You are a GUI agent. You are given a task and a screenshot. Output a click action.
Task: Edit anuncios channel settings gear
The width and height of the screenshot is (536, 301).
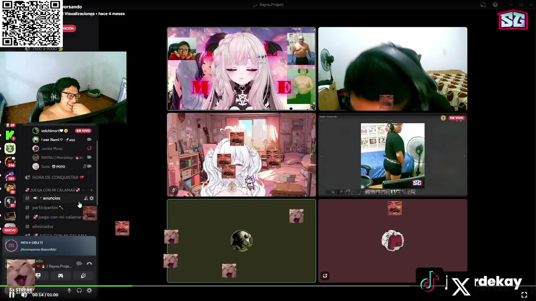pos(92,198)
